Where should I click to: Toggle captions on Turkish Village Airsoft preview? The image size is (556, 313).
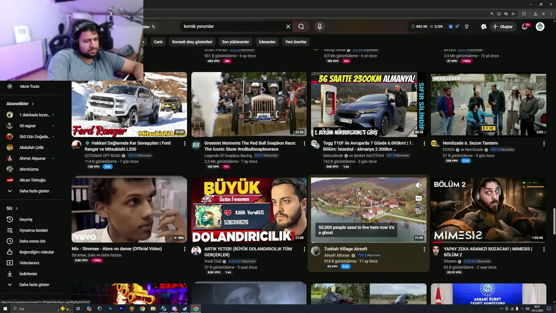pos(419,198)
